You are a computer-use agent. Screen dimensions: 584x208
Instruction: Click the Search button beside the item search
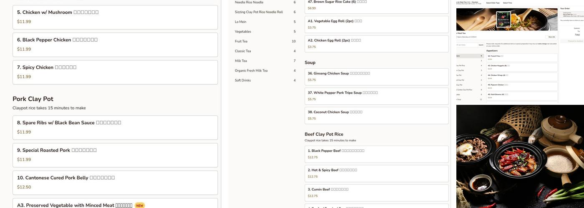click(x=481, y=45)
